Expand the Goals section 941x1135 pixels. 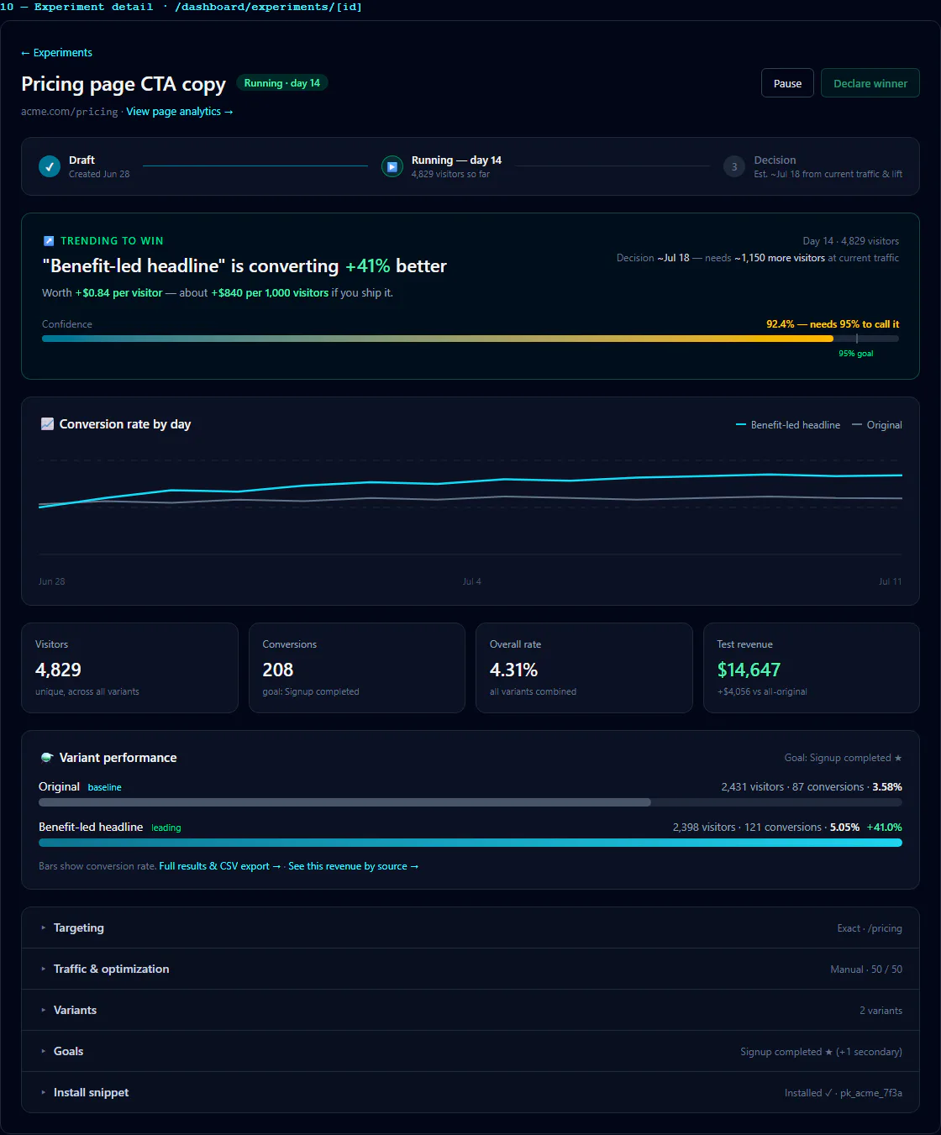470,1051
